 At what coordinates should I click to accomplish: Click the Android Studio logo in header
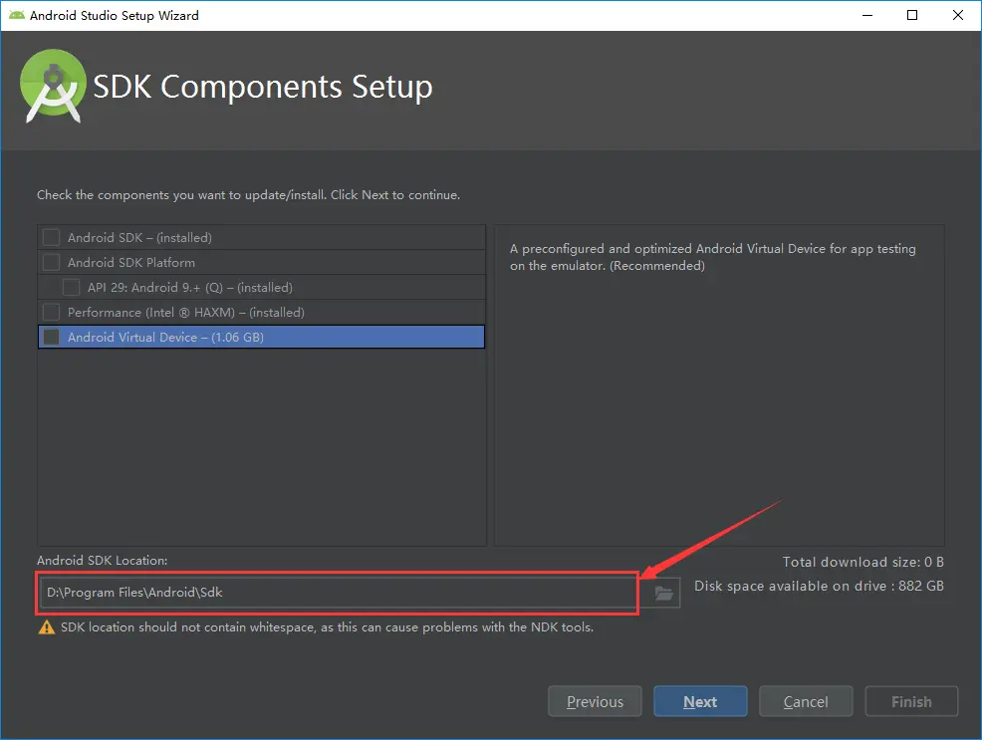click(x=53, y=87)
